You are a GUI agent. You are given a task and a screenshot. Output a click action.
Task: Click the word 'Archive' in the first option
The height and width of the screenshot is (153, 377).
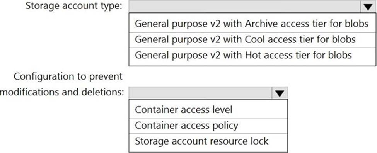click(261, 24)
